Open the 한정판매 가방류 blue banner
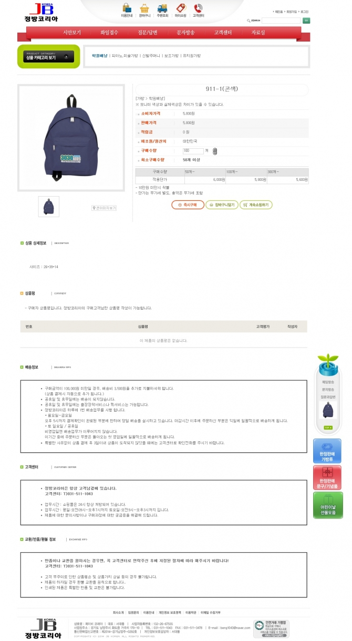Screen dimensions: 352x641 pyautogui.click(x=327, y=452)
